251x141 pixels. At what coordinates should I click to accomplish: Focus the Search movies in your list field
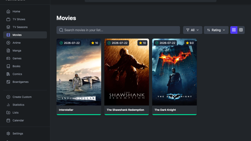[x=118, y=30]
